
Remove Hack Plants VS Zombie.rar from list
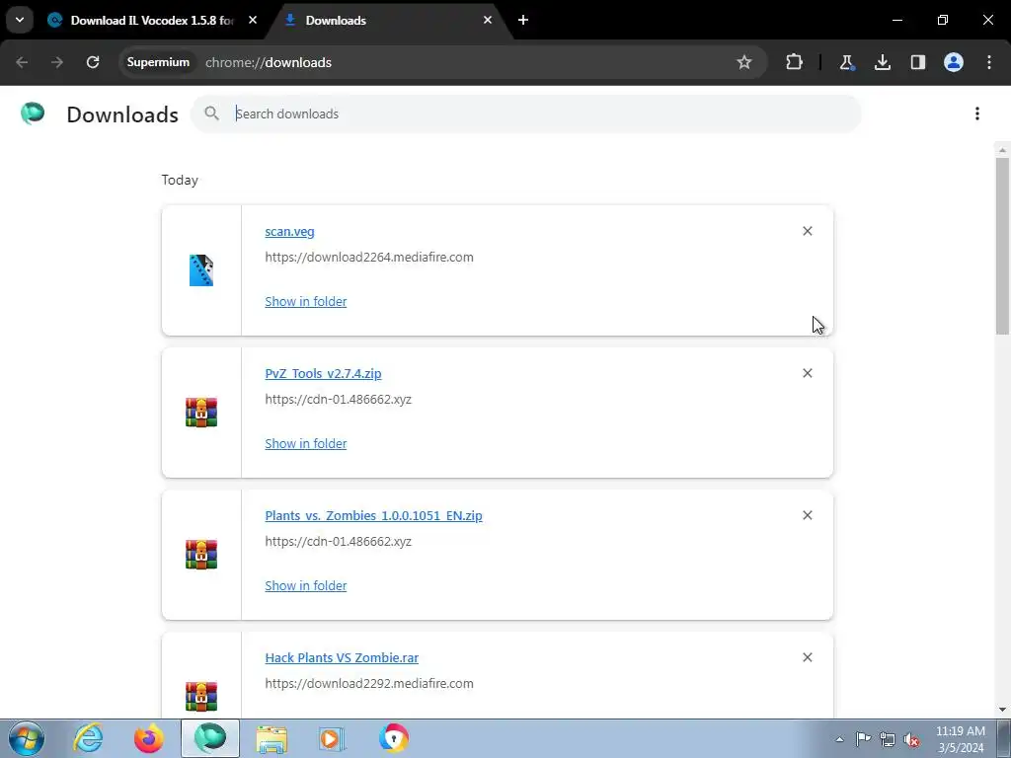pyautogui.click(x=808, y=657)
